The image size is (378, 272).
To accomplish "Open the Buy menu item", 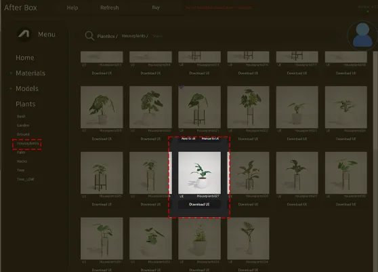I will 156,7.
